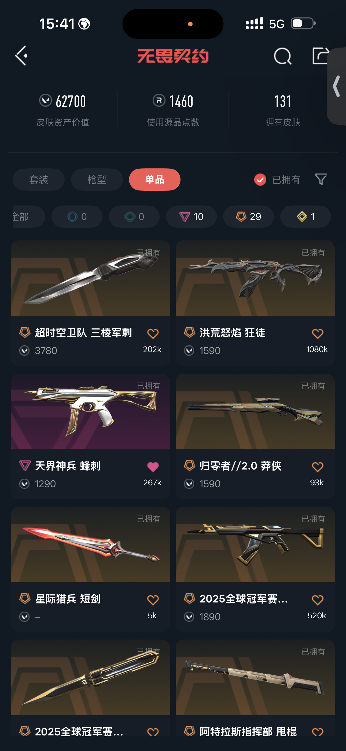The image size is (346, 751).
Task: Toggle the 已拥有 owned checkbox
Action: point(260,180)
